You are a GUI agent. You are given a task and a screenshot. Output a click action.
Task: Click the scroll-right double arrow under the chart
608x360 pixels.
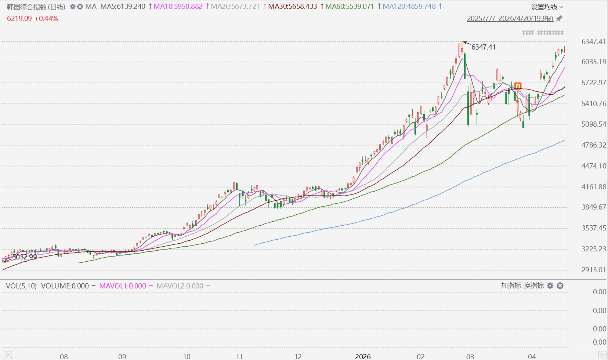(x=602, y=355)
